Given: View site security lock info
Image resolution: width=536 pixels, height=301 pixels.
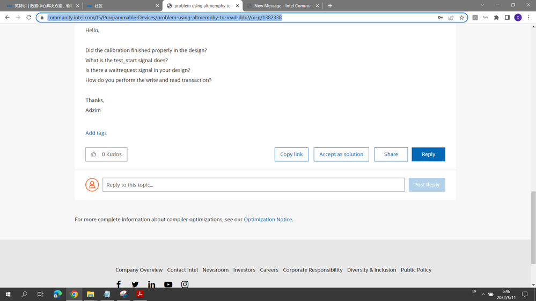Looking at the screenshot, I should point(42,17).
